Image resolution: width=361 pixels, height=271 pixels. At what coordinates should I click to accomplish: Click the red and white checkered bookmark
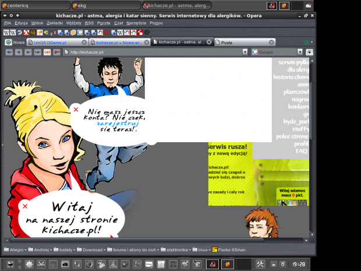[140, 33]
